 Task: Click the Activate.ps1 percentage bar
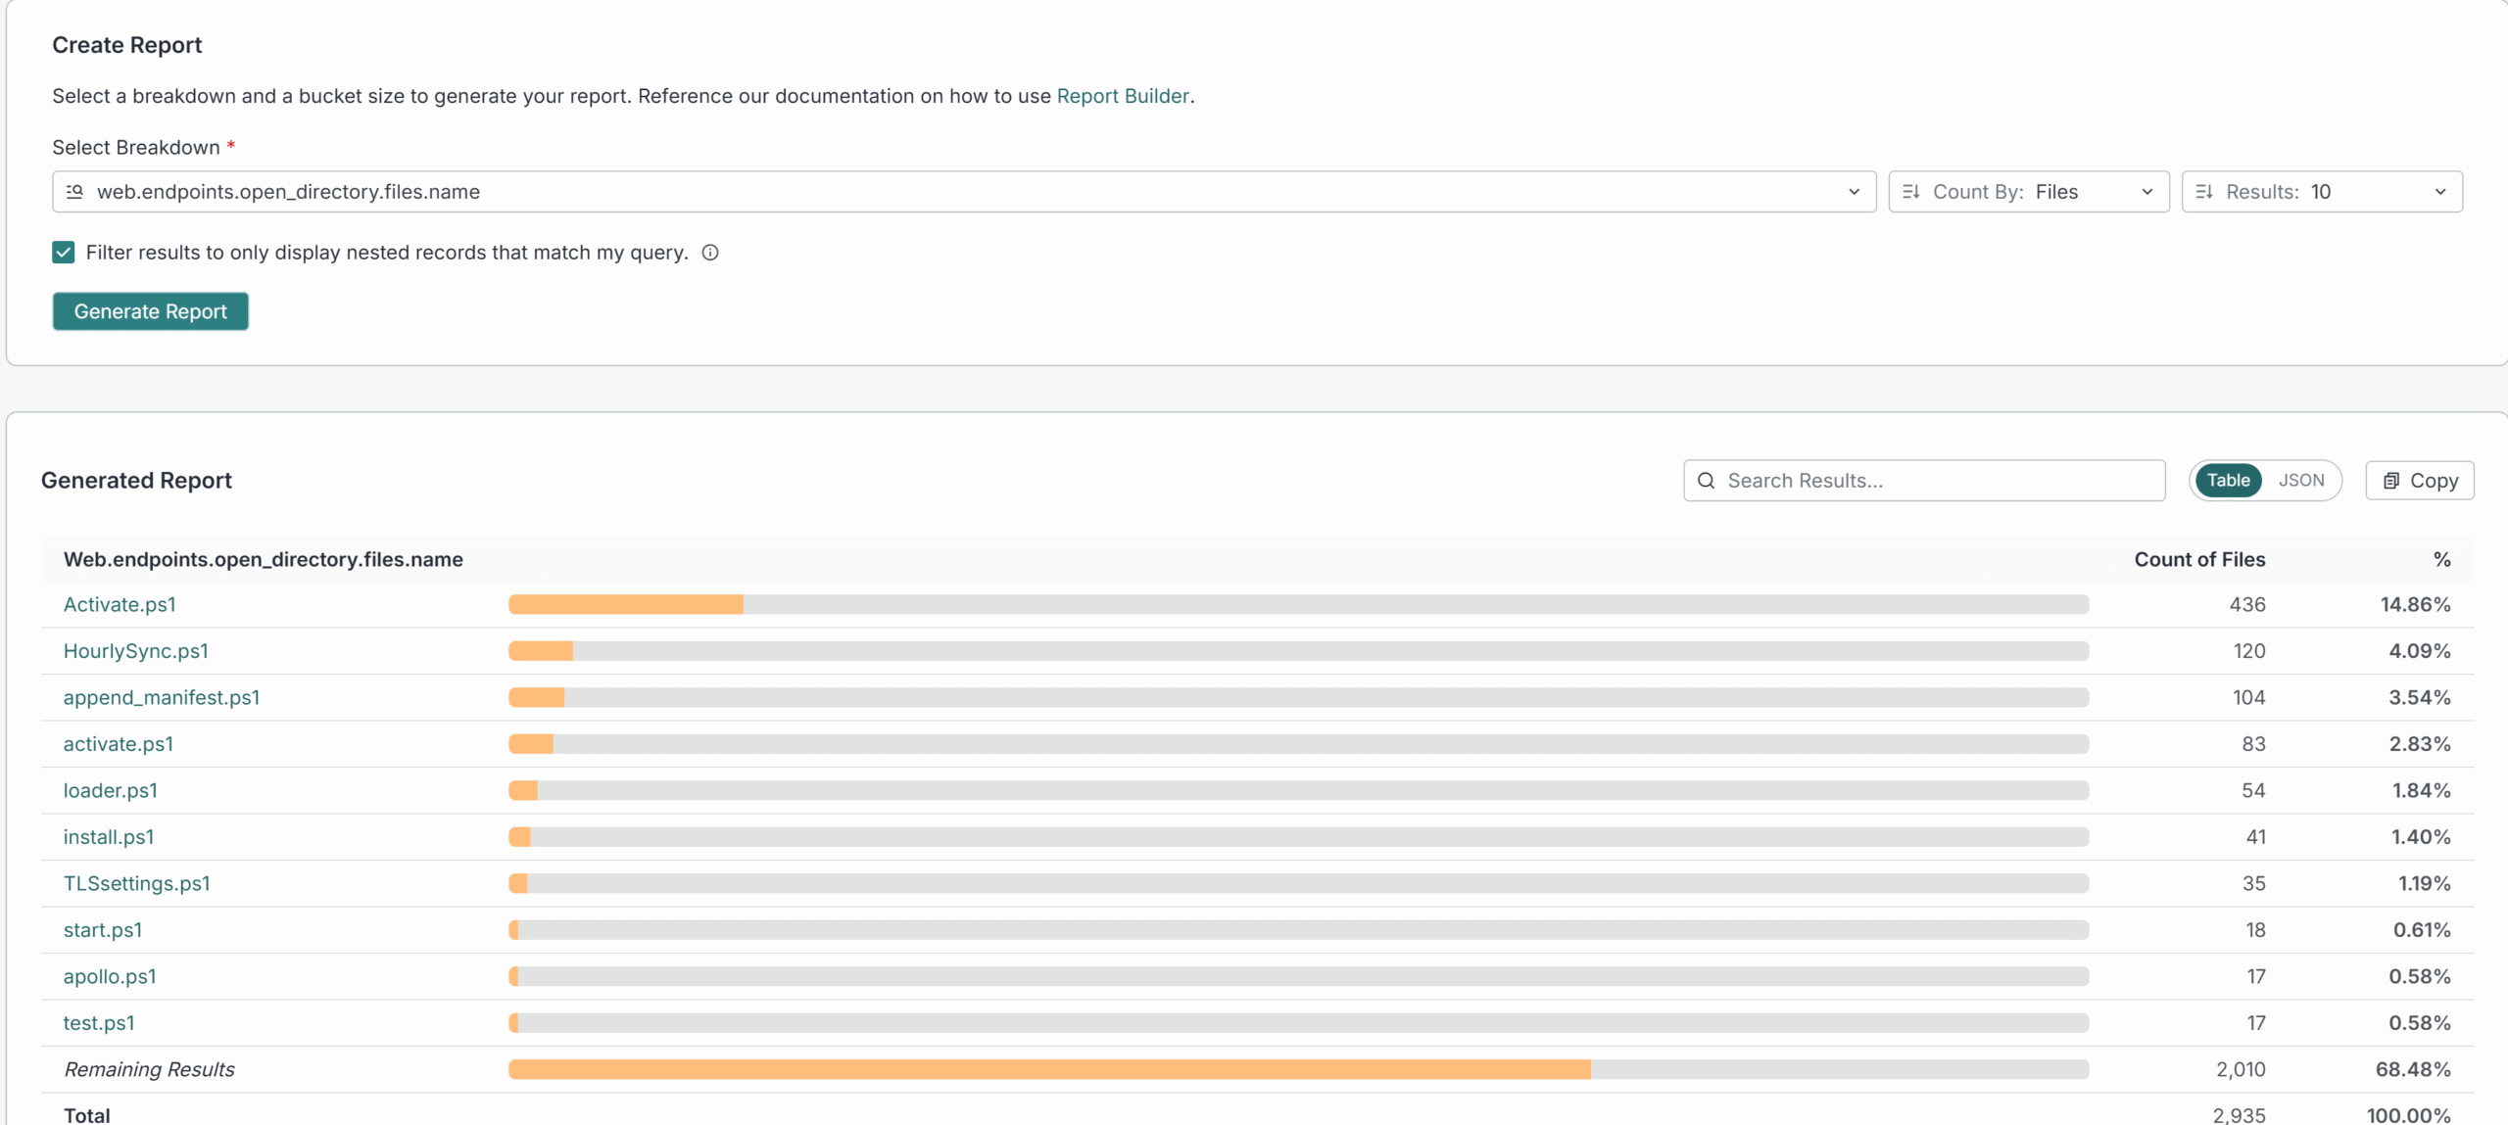pos(1299,604)
